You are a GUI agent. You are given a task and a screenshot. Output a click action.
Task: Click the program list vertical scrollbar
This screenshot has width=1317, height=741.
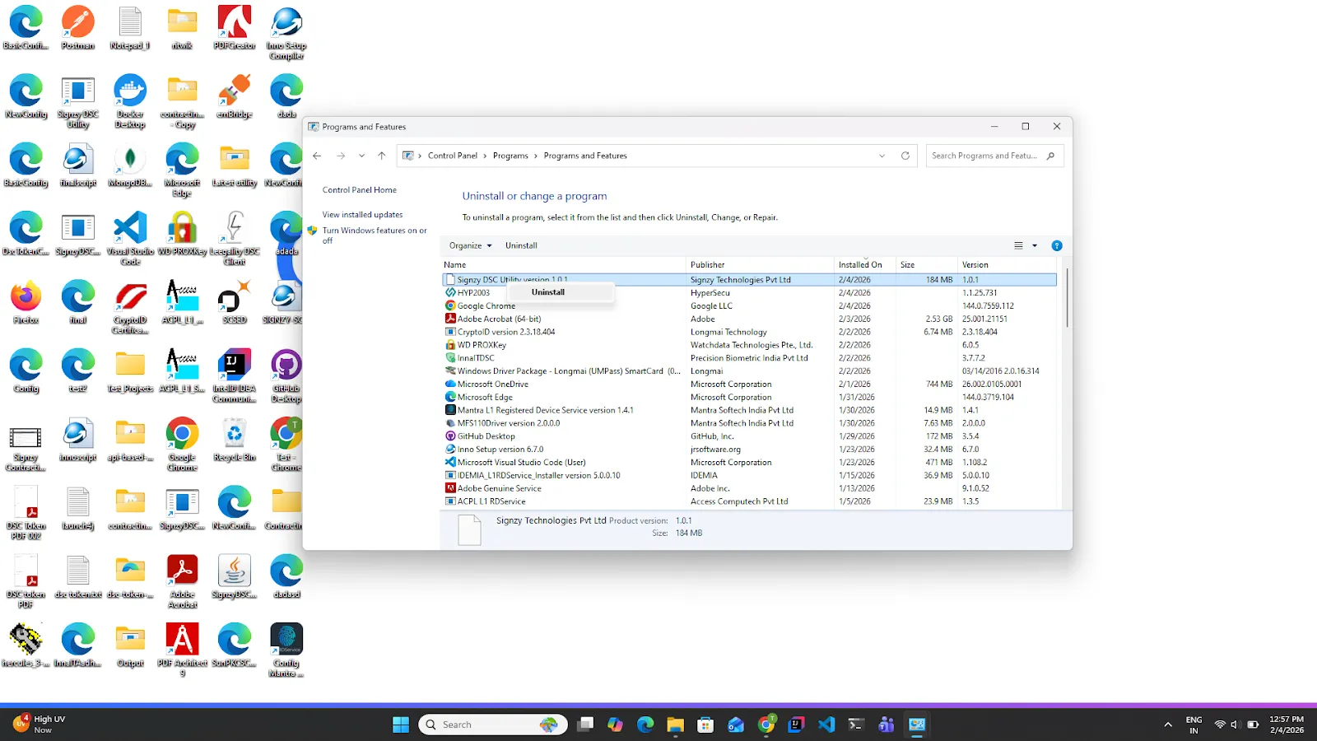1067,298
